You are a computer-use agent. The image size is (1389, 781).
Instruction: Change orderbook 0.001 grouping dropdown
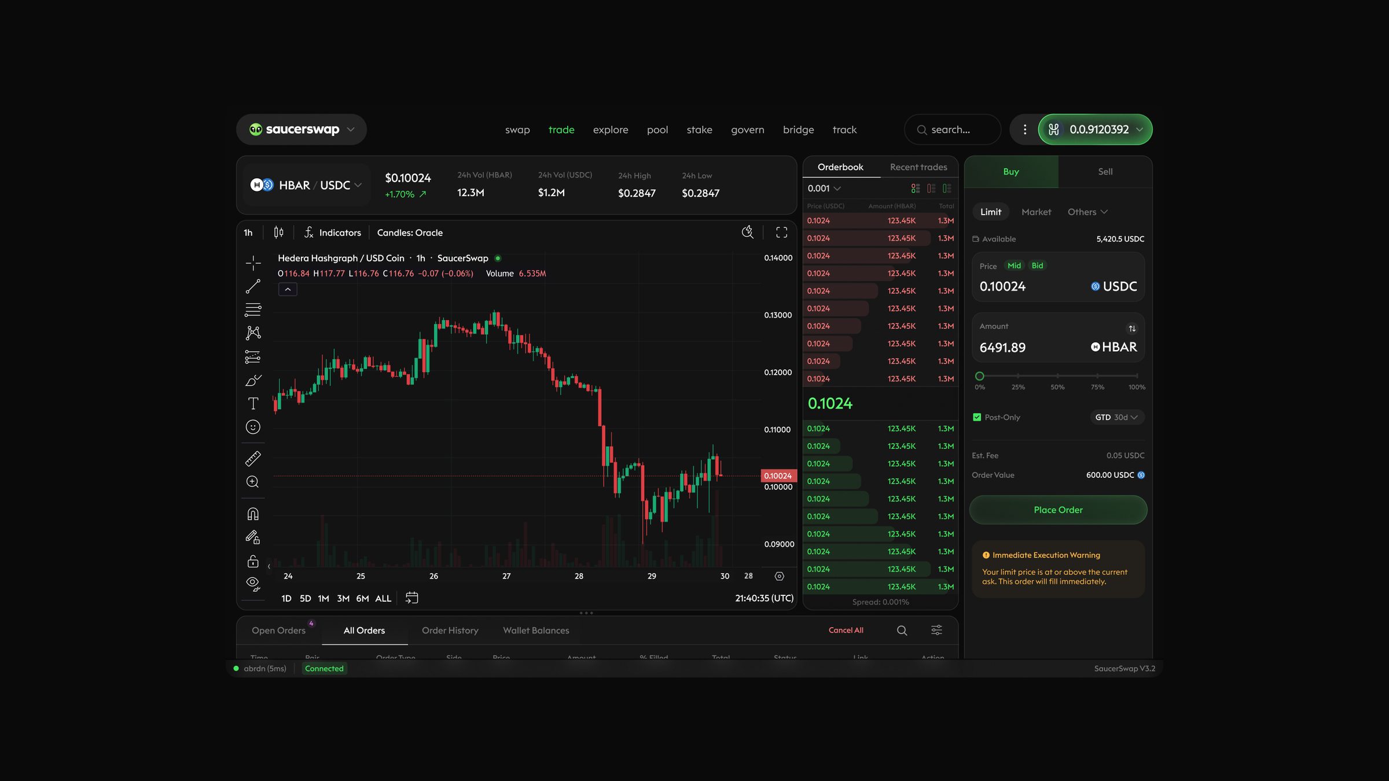(x=824, y=189)
